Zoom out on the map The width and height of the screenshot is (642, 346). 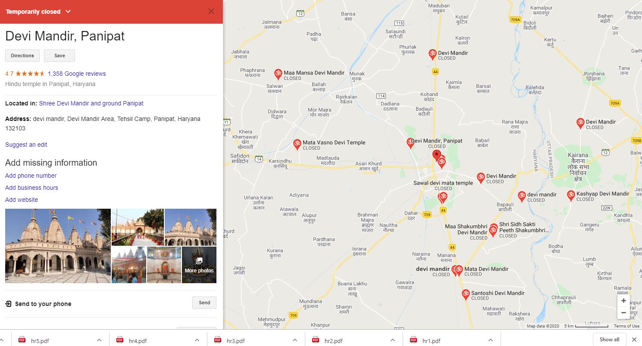(623, 313)
